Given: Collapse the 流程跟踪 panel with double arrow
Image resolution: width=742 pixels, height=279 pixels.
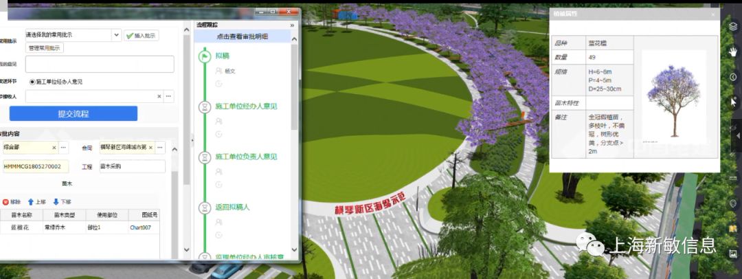Looking at the screenshot, I should (292, 25).
